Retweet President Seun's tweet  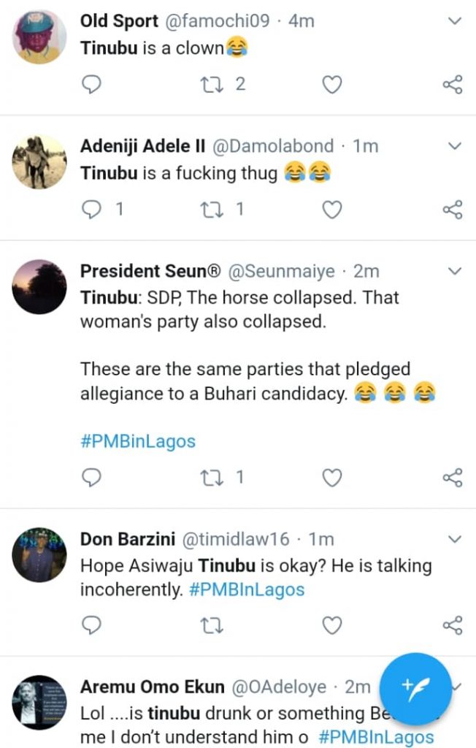pos(212,478)
